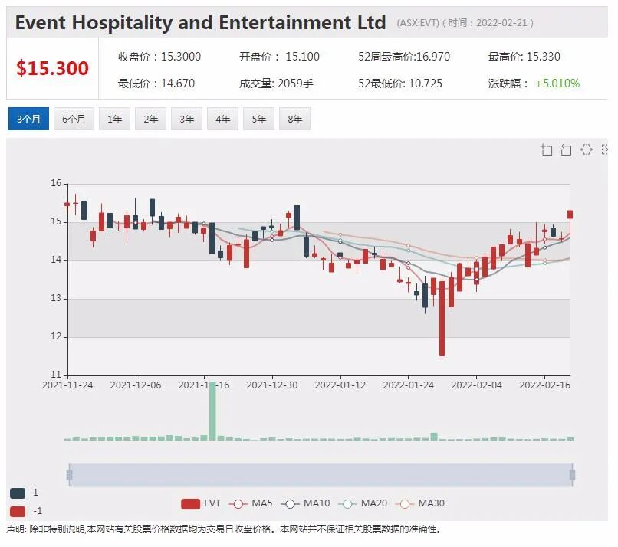Click the 16 price axis label
Image resolution: width=618 pixels, height=547 pixels.
pyautogui.click(x=56, y=183)
